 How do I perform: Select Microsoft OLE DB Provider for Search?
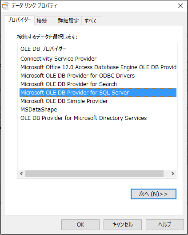pyautogui.click(x=98, y=84)
